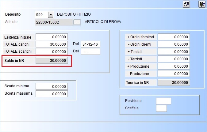Click the Articolo code field
The height and width of the screenshot is (132, 207).
point(54,22)
